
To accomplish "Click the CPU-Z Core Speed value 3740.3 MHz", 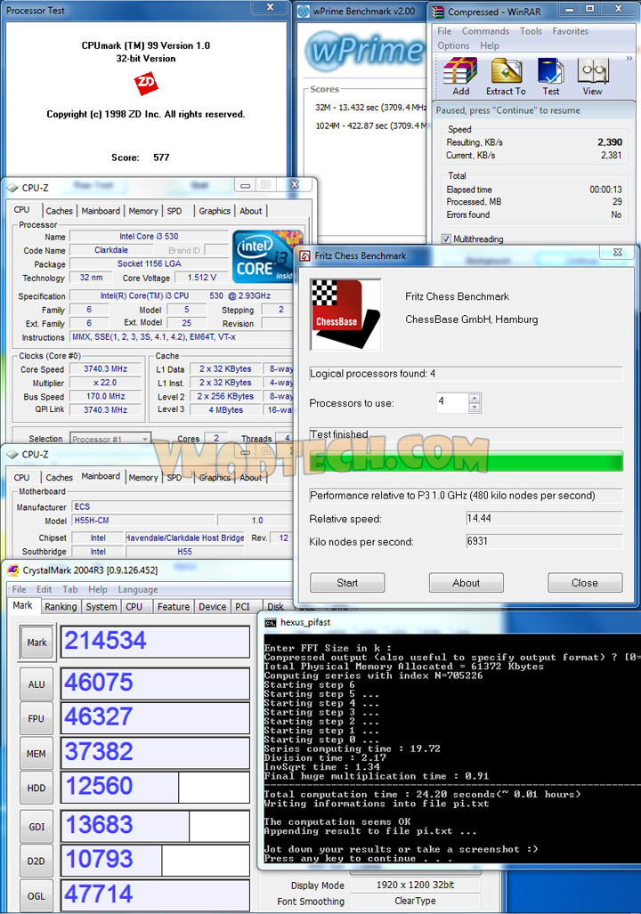I will pyautogui.click(x=106, y=369).
